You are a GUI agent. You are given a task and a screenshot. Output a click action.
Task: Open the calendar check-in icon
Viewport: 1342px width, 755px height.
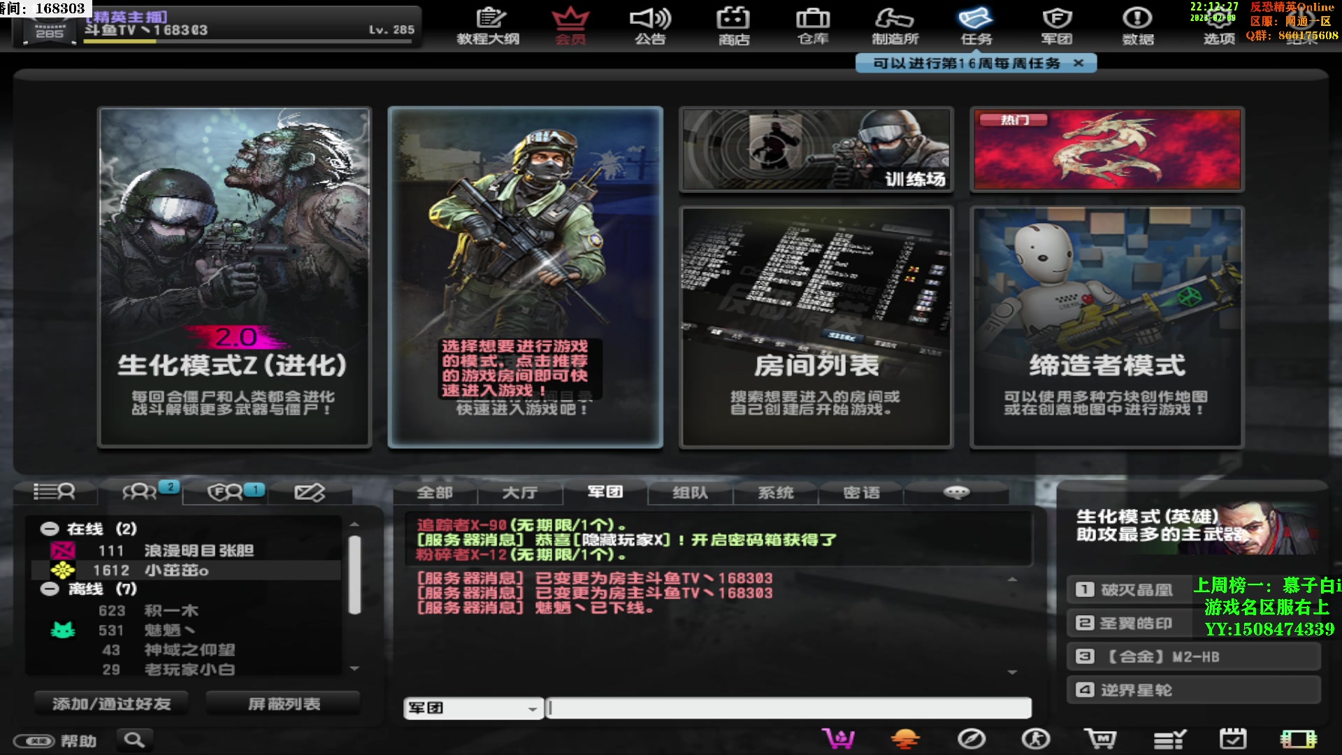click(1232, 739)
